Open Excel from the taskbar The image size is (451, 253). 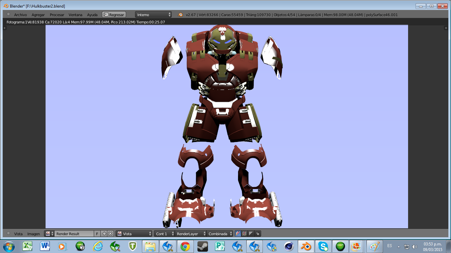[x=27, y=246]
